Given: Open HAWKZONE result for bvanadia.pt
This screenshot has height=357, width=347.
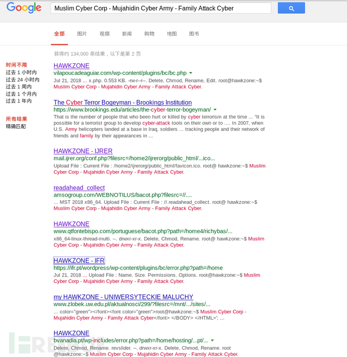Looking at the screenshot, I should [x=71, y=333].
